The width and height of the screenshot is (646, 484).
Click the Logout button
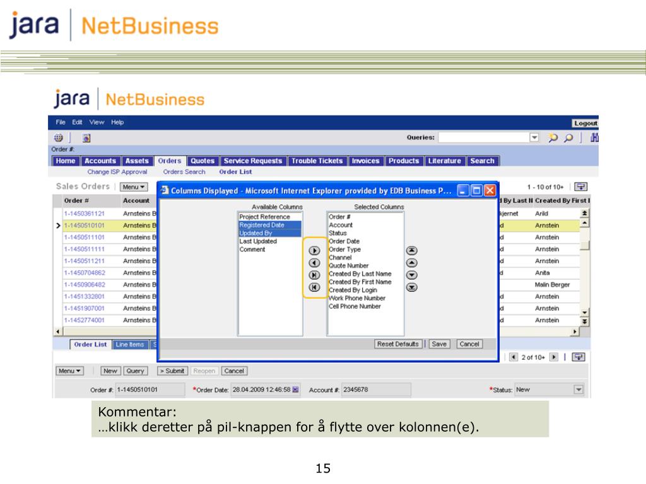click(x=585, y=123)
